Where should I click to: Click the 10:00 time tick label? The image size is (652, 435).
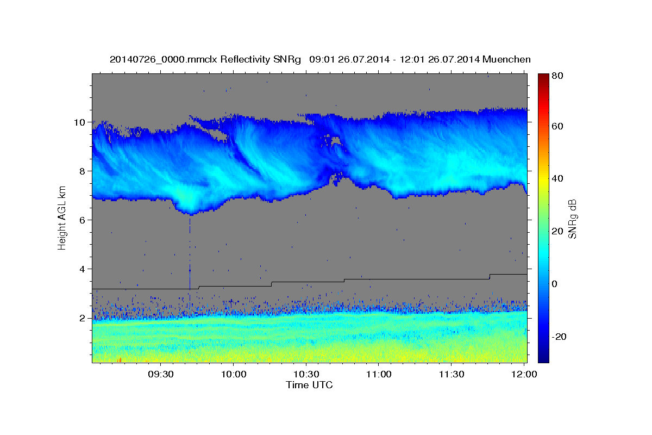tap(234, 375)
